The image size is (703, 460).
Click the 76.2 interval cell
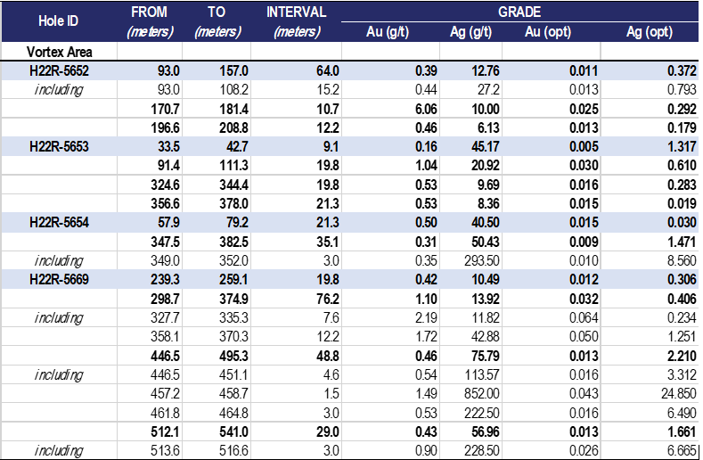(x=328, y=299)
